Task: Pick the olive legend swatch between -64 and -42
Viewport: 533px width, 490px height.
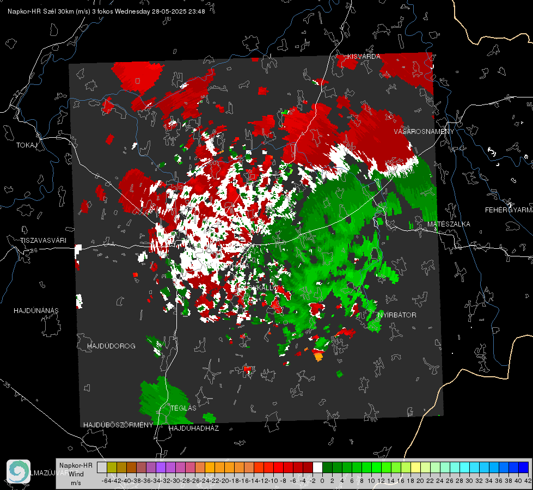Action: point(112,467)
